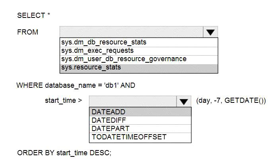This screenshot has width=269, height=160.
Task: Pick sys.dm_user_db_resource_governance in the list
Action: point(139,59)
